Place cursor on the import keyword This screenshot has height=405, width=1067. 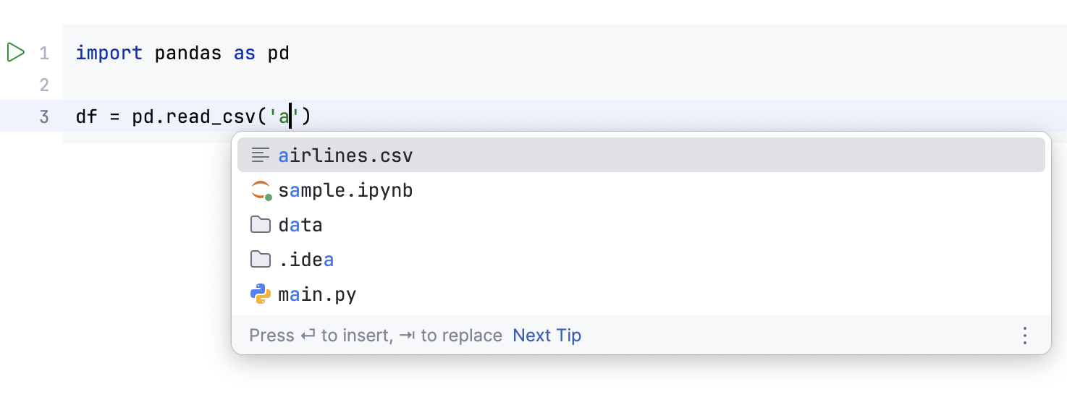point(109,54)
